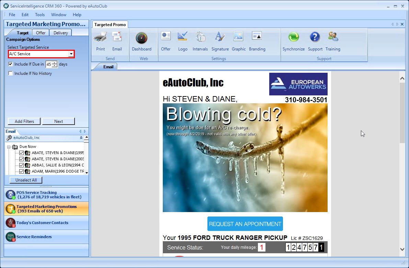This screenshot has width=409, height=268.
Task: Open Today's Customer Contacts panel
Action: click(x=46, y=223)
